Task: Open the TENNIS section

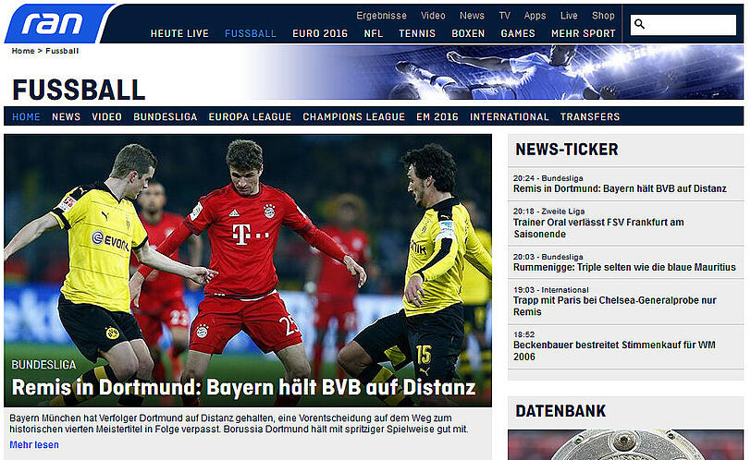Action: tap(417, 33)
